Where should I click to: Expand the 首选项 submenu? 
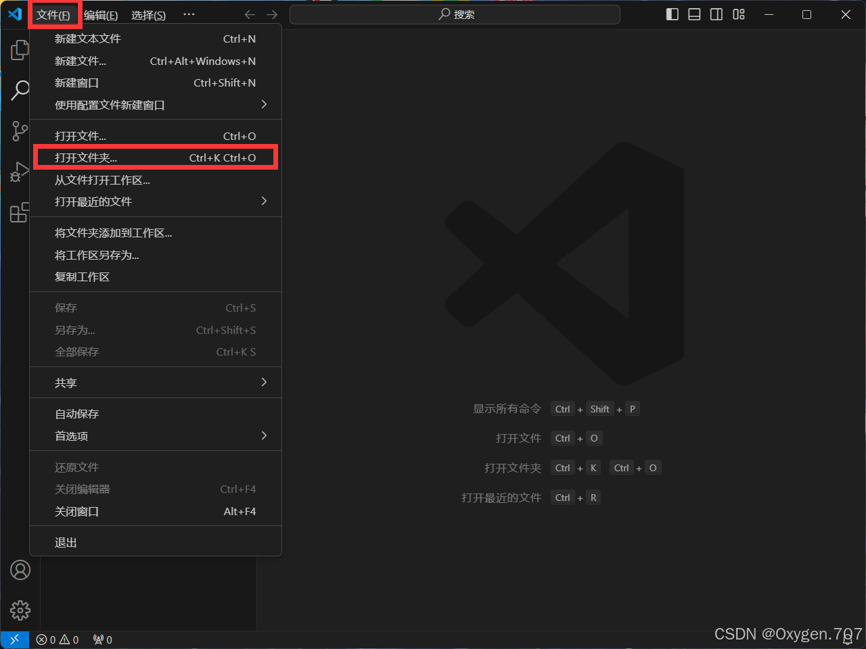156,437
